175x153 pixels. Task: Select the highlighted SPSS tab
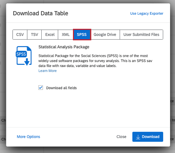point(82,35)
